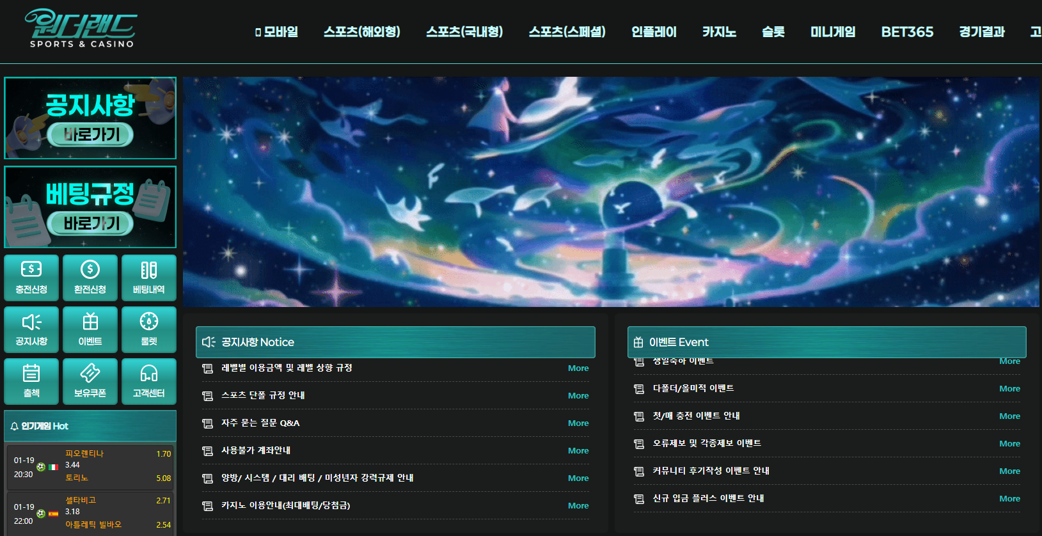Click More beside 자주 묻는 질문 Q&A
The image size is (1042, 536).
578,423
